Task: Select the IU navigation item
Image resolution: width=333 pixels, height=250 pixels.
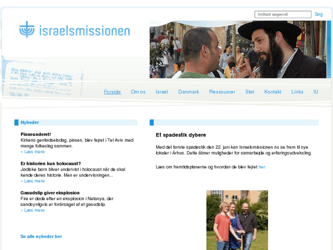Action: [x=316, y=92]
